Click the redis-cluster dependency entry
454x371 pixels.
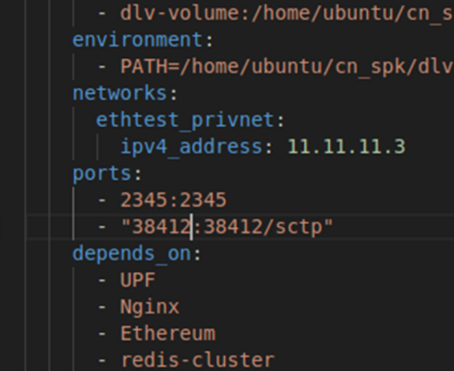[197, 360]
